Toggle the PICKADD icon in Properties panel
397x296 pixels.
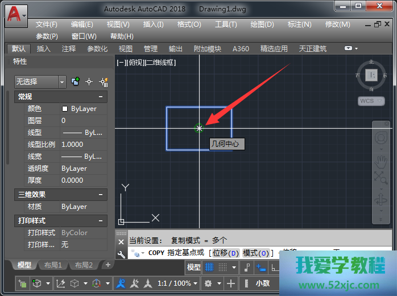click(75, 82)
